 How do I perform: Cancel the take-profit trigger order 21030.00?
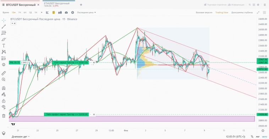click(x=94, y=114)
